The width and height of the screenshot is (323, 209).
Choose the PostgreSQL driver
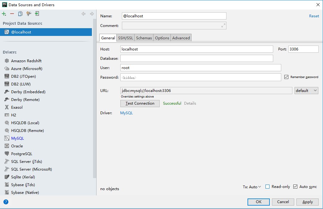21,154
